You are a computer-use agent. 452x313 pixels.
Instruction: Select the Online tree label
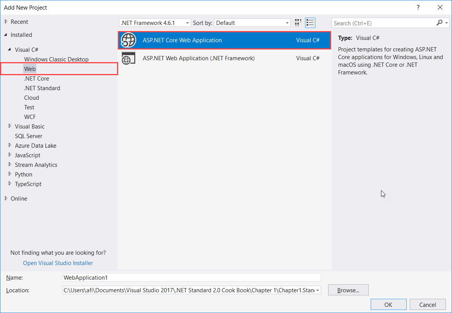(19, 199)
